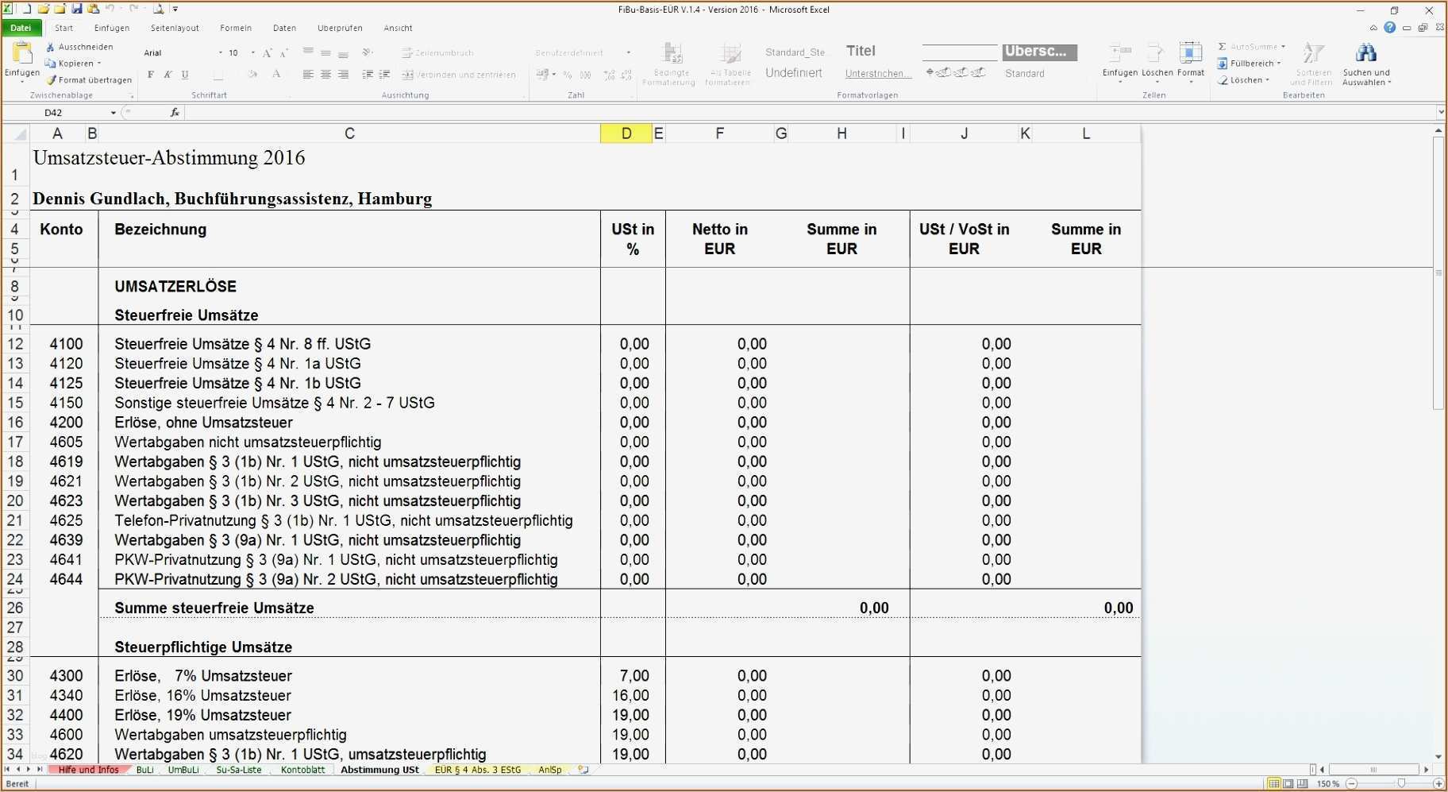The height and width of the screenshot is (792, 1448).
Task: Open the font size dropdown
Action: [x=252, y=53]
